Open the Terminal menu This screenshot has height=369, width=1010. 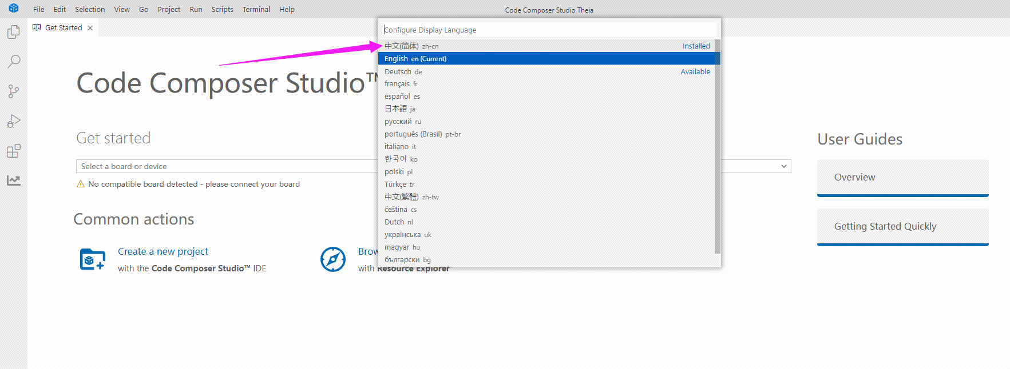click(x=256, y=9)
